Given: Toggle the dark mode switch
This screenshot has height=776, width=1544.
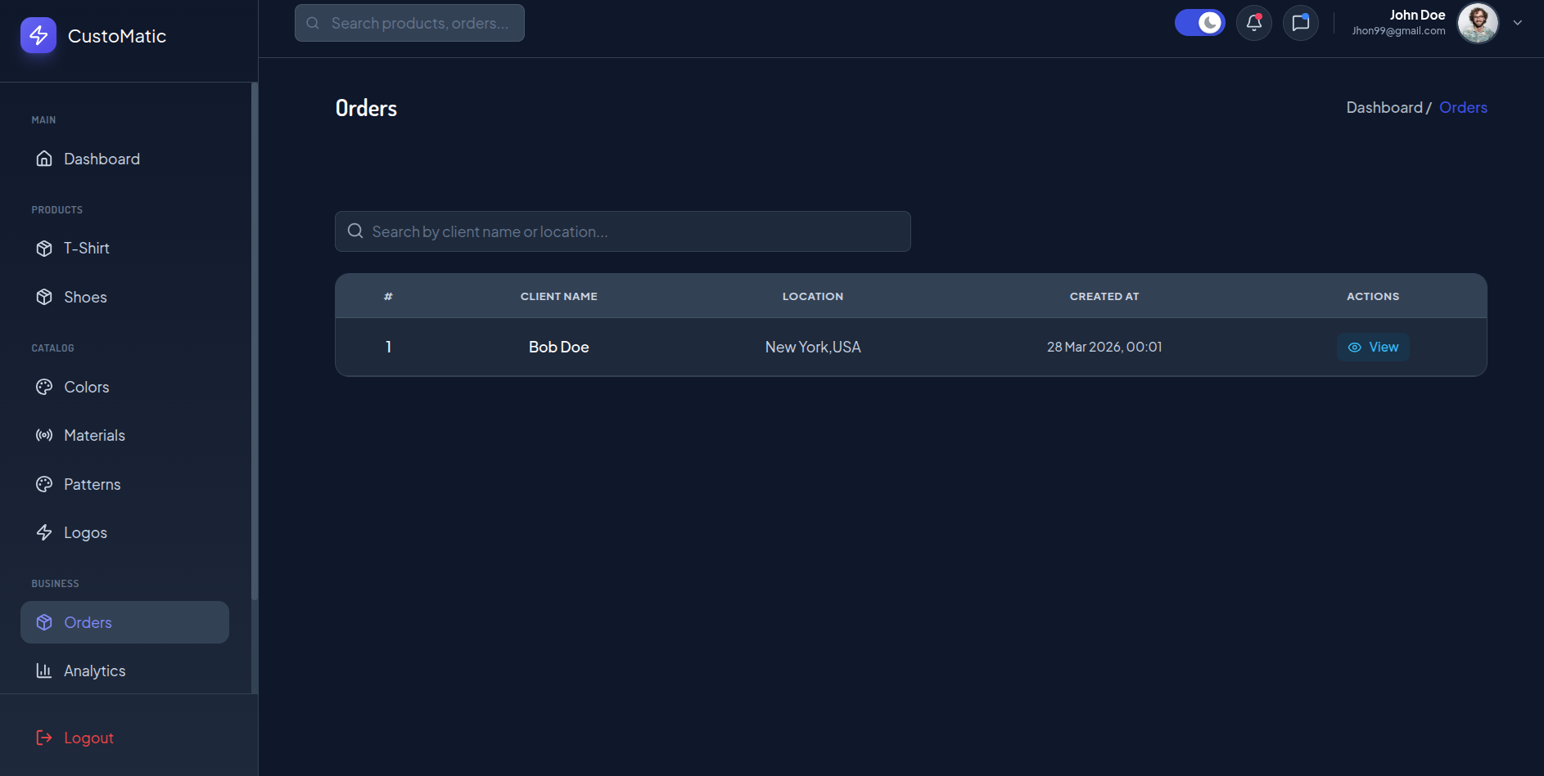Looking at the screenshot, I should point(1200,23).
